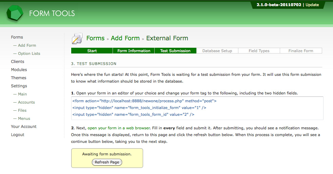The image size is (333, 174).
Task: Click the form_tools_initialize_form hidden input line
Action: tap(139, 108)
